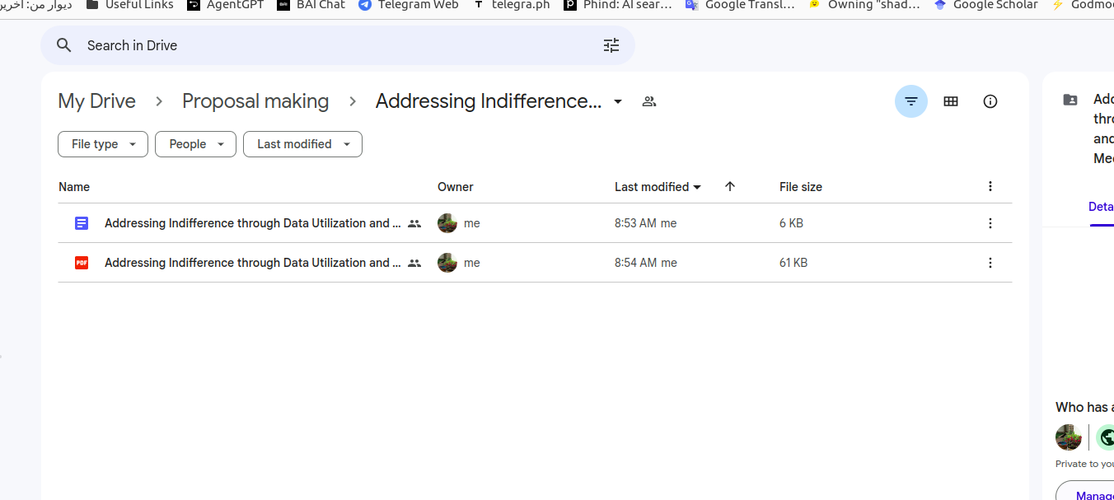This screenshot has height=500, width=1114.
Task: Navigate to My Drive breadcrumb
Action: [x=96, y=101]
